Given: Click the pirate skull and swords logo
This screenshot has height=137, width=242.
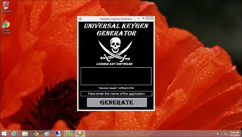Looking at the screenshot, I should click(x=115, y=49).
